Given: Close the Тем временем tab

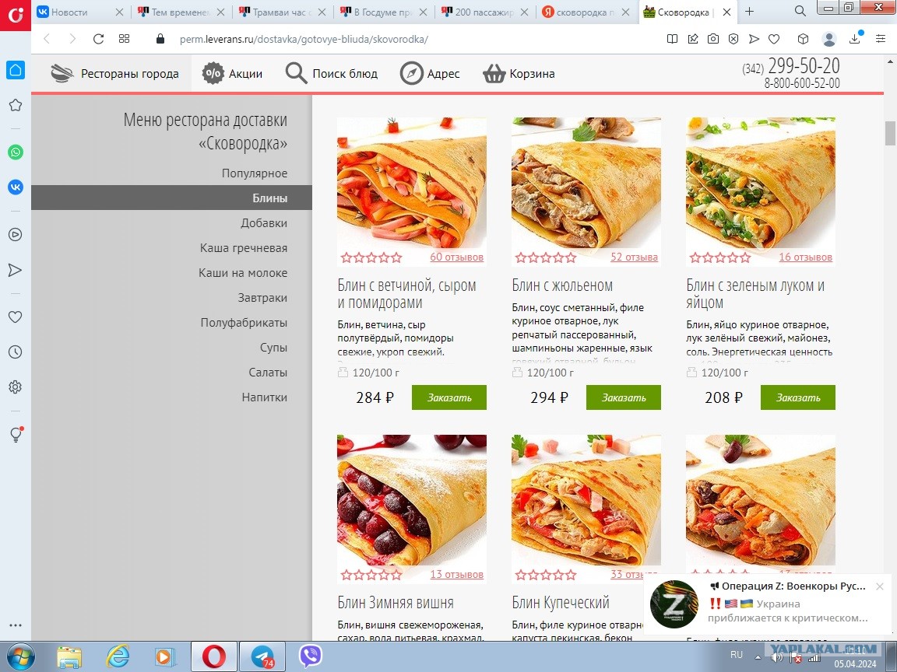Looking at the screenshot, I should [x=220, y=12].
